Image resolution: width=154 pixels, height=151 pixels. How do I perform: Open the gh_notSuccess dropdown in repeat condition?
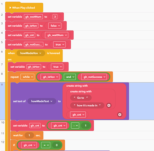94,77
